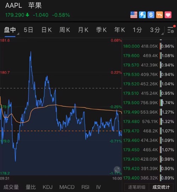
Task: Open chart settings list icon
Action: [x=171, y=30]
